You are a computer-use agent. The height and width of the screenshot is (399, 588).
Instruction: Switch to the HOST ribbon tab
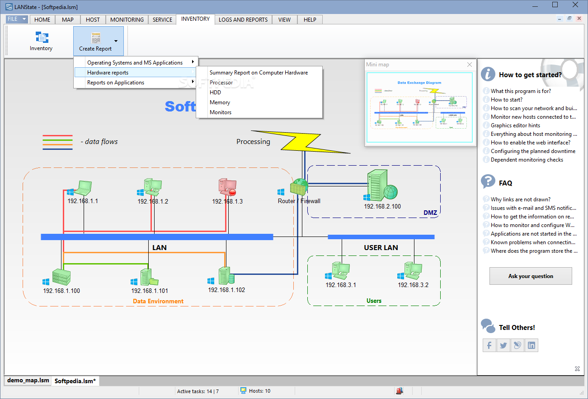pyautogui.click(x=93, y=19)
